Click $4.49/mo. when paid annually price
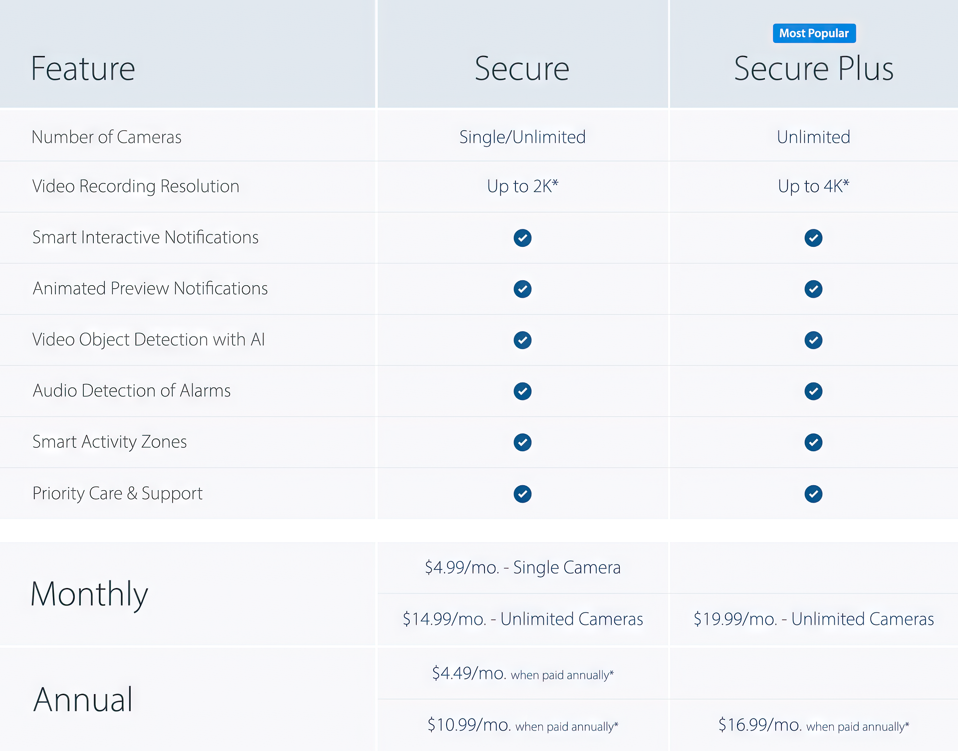 [522, 674]
